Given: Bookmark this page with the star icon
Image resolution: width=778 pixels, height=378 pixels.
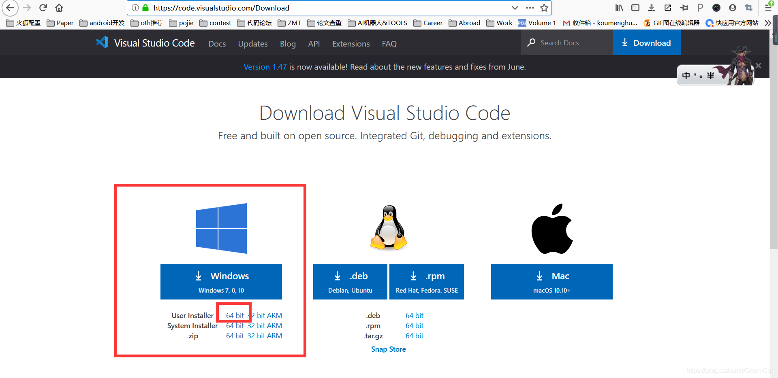Looking at the screenshot, I should [x=544, y=8].
